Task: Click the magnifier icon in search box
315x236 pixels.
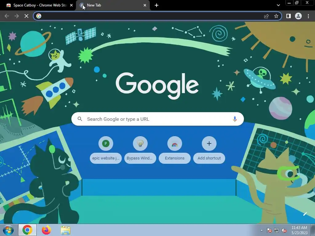Action: point(80,119)
